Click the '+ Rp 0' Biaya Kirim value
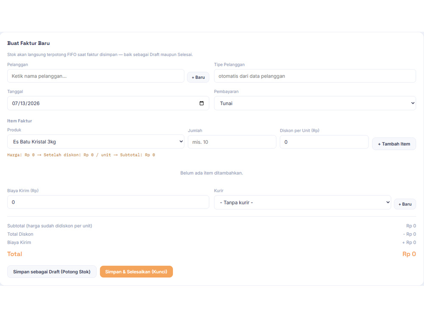This screenshot has height=318, width=424. click(409, 243)
